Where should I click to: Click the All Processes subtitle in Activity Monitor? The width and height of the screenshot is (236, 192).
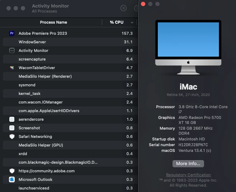[x=44, y=11]
